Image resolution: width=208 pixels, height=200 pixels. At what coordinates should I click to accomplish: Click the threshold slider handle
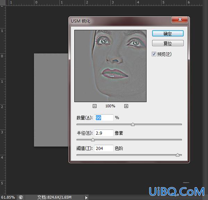click(x=178, y=155)
